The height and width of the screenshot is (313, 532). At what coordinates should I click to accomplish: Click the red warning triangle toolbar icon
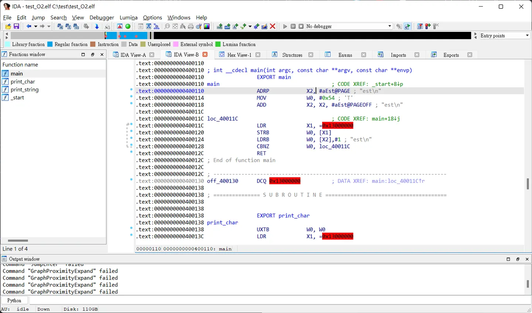(120, 26)
